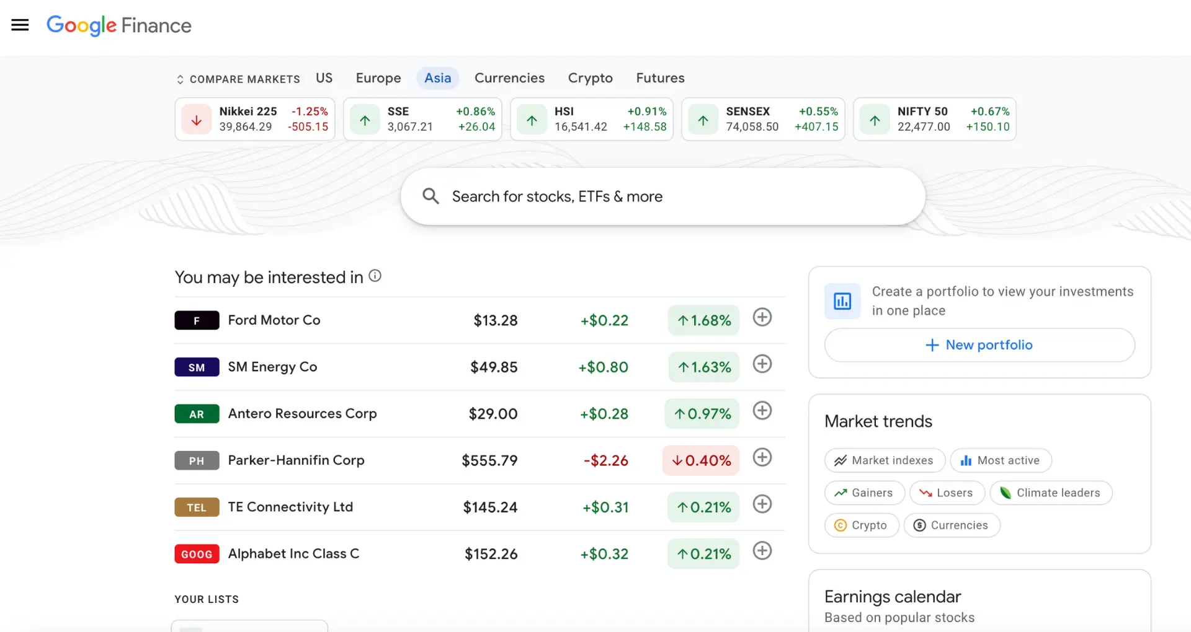Click the Google Finance logo
Screen dimensions: 1191x632
[x=119, y=25]
